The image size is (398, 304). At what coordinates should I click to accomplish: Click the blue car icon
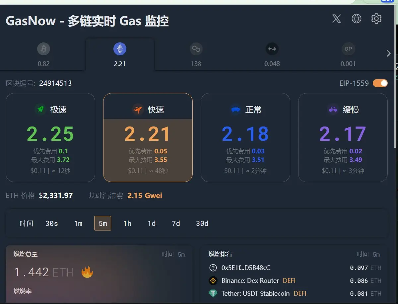point(235,109)
